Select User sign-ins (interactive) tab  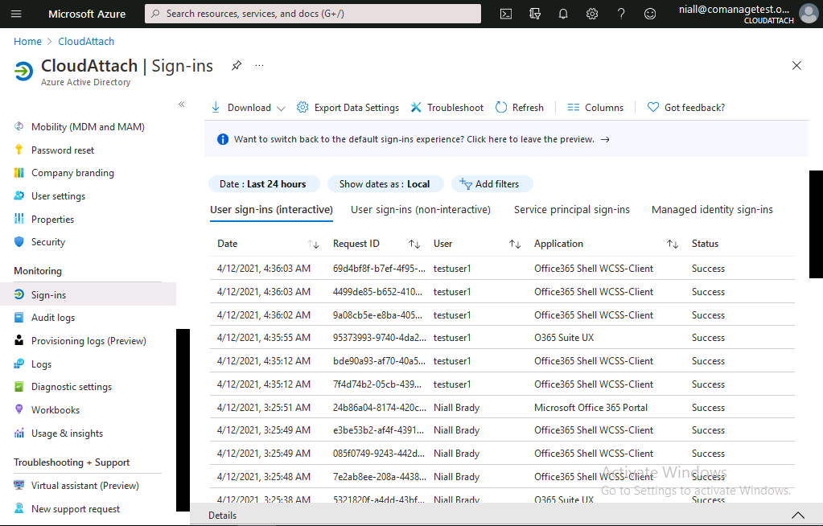tap(271, 210)
